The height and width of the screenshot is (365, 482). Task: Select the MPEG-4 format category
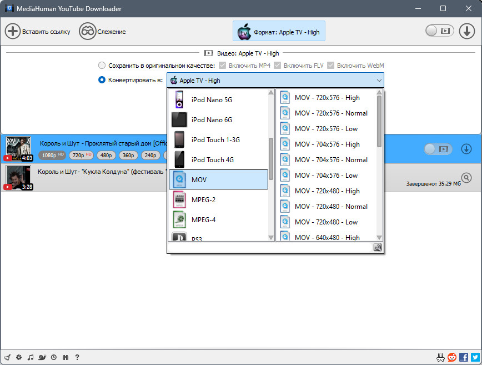tap(218, 219)
